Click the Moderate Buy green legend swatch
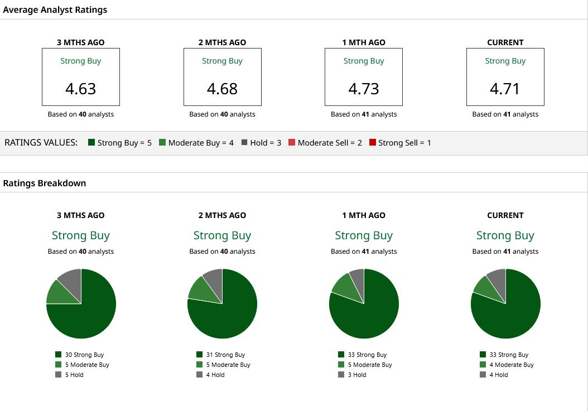This screenshot has height=411, width=588. (x=162, y=142)
